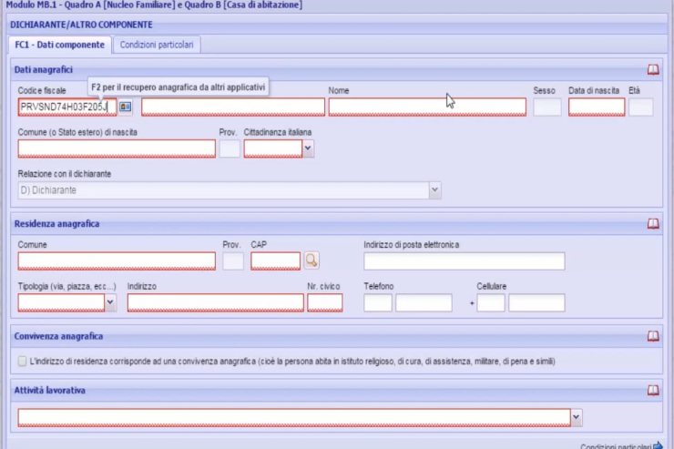
Task: Select the FC1 - Dati componente tab
Action: click(x=58, y=44)
